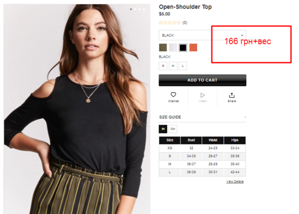This screenshot has height=214, width=299.
Task: Switch size guide to CM units
Action: (x=173, y=129)
